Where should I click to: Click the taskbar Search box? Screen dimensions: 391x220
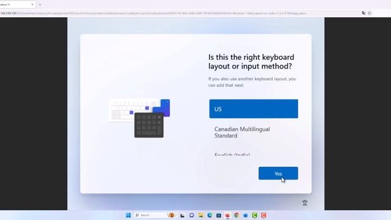[155, 215]
